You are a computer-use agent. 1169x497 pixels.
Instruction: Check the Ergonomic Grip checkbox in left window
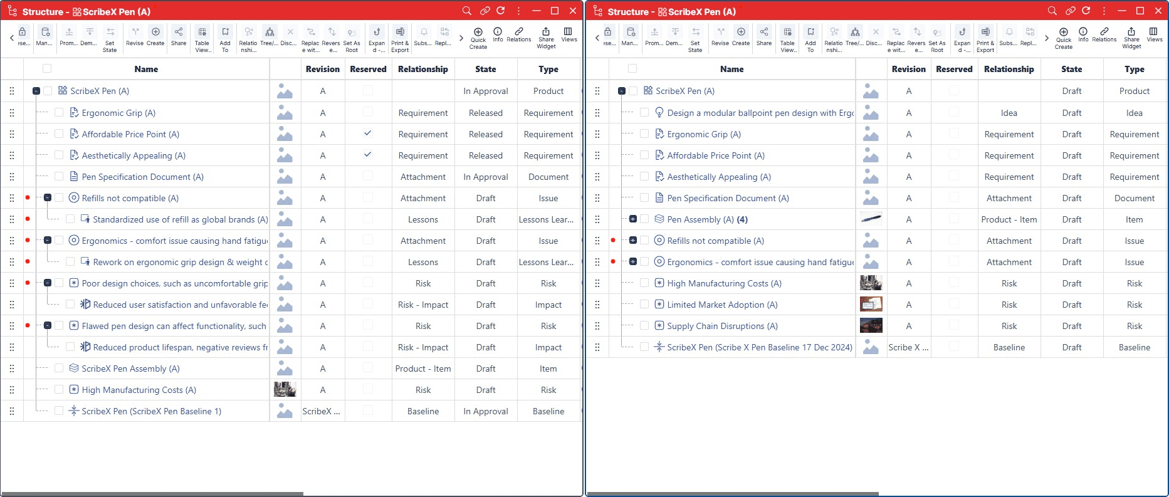click(59, 113)
